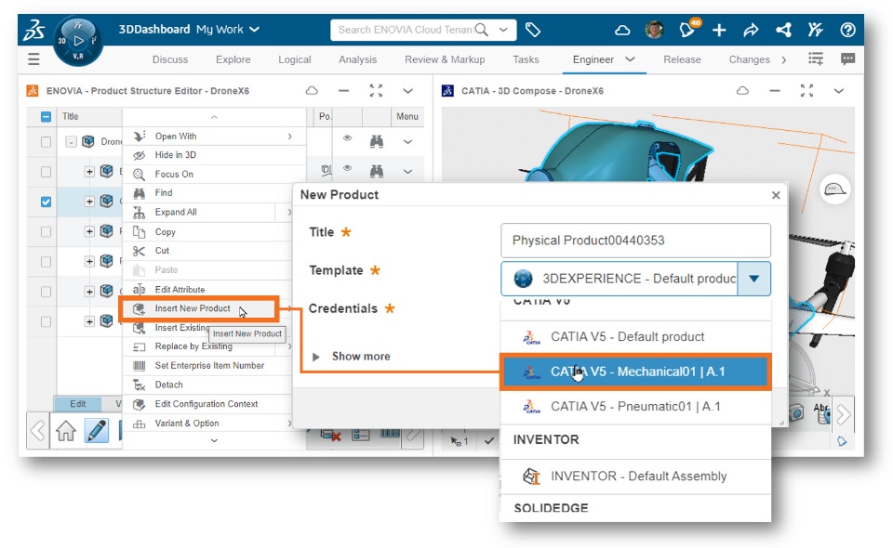Switch to the Review & Markup tab

point(445,59)
